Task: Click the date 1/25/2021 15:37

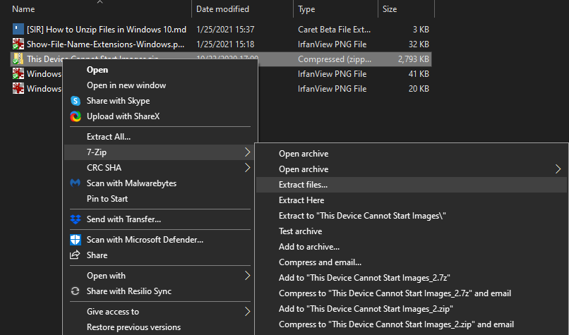Action: pyautogui.click(x=225, y=30)
